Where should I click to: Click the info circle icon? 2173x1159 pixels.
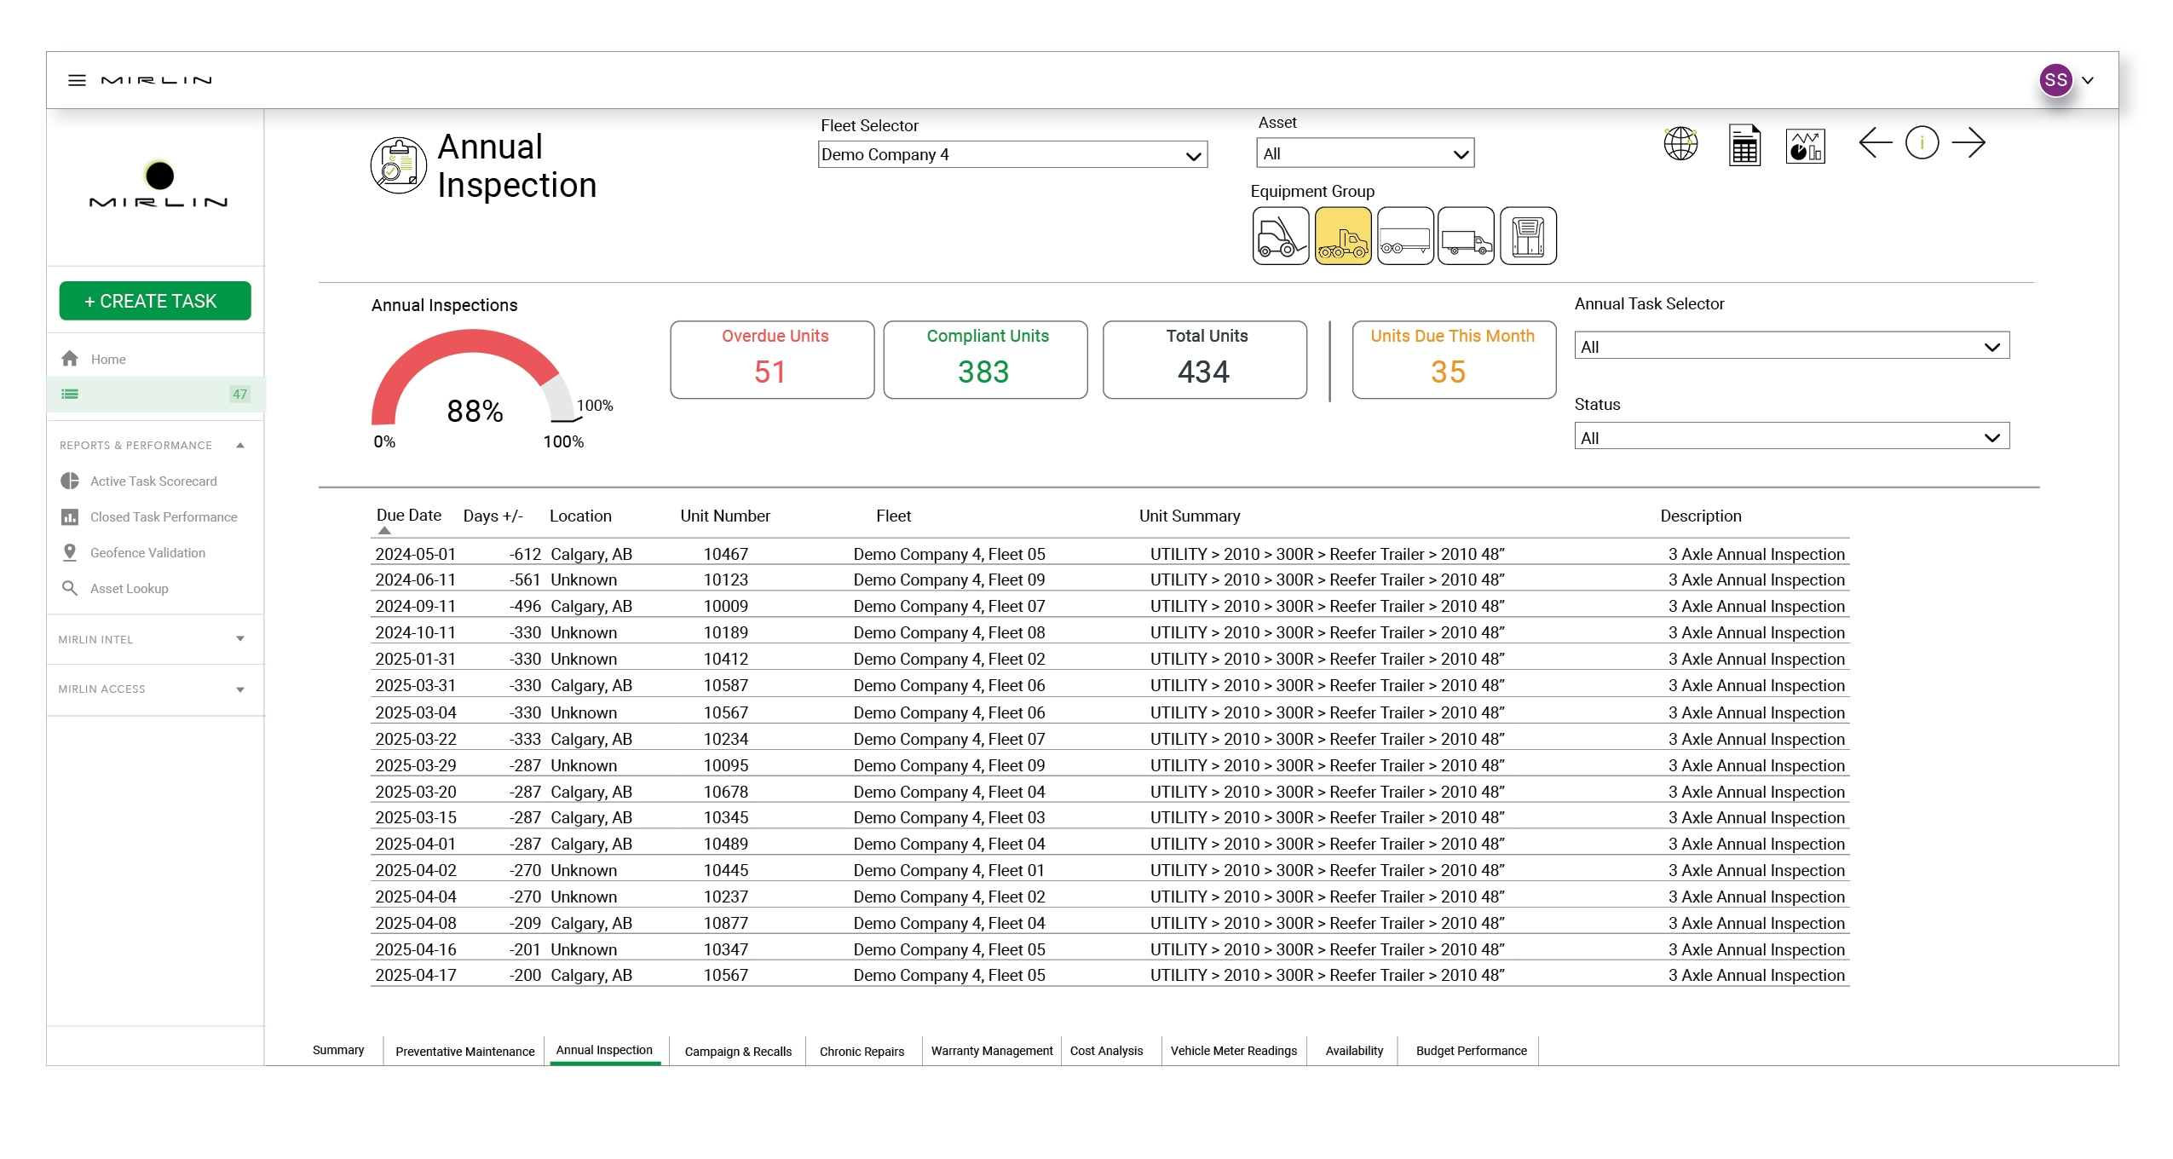(x=1921, y=143)
